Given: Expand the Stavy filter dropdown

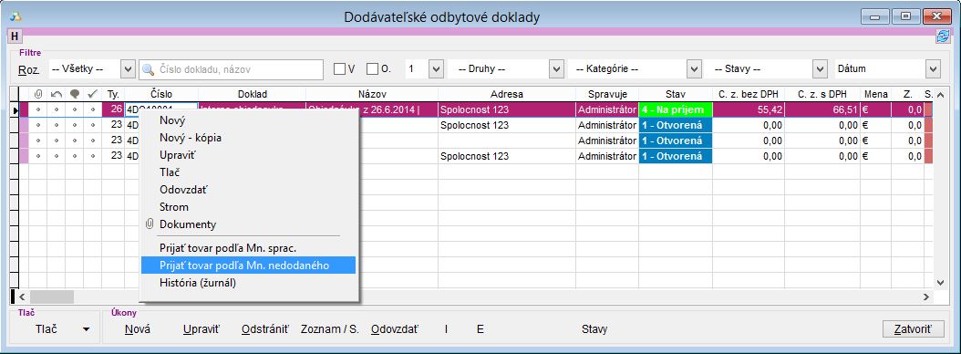Looking at the screenshot, I should click(x=820, y=69).
